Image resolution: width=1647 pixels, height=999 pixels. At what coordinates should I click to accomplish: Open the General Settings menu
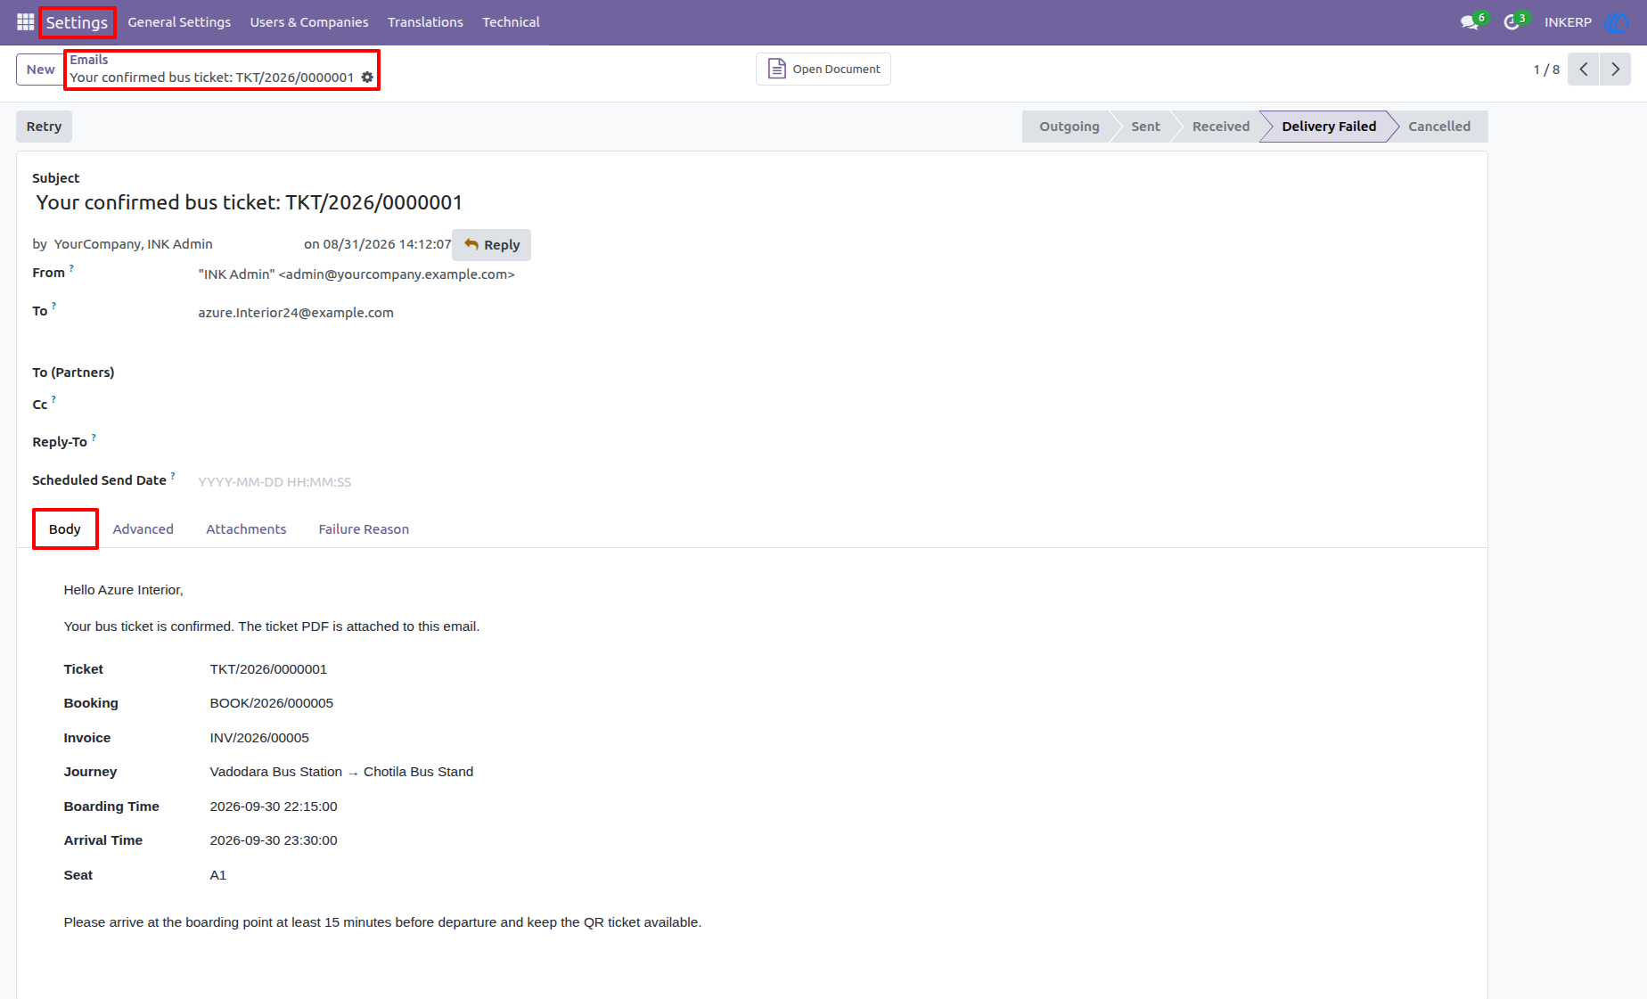pyautogui.click(x=179, y=22)
